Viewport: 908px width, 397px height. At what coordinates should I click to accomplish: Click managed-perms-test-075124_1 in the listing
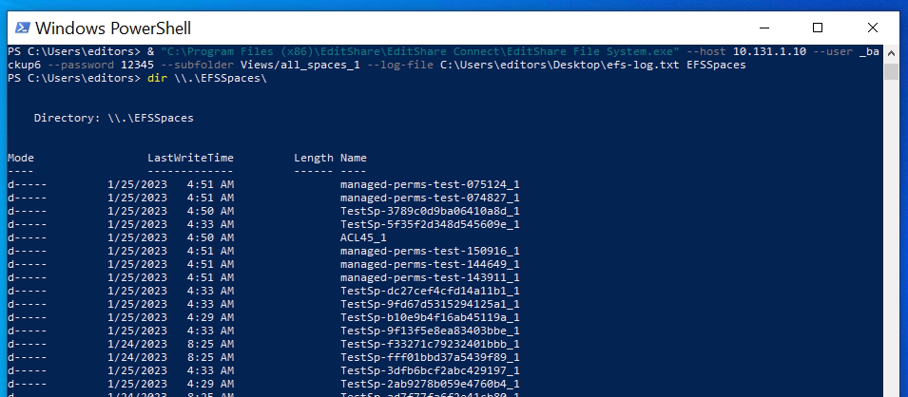(430, 184)
